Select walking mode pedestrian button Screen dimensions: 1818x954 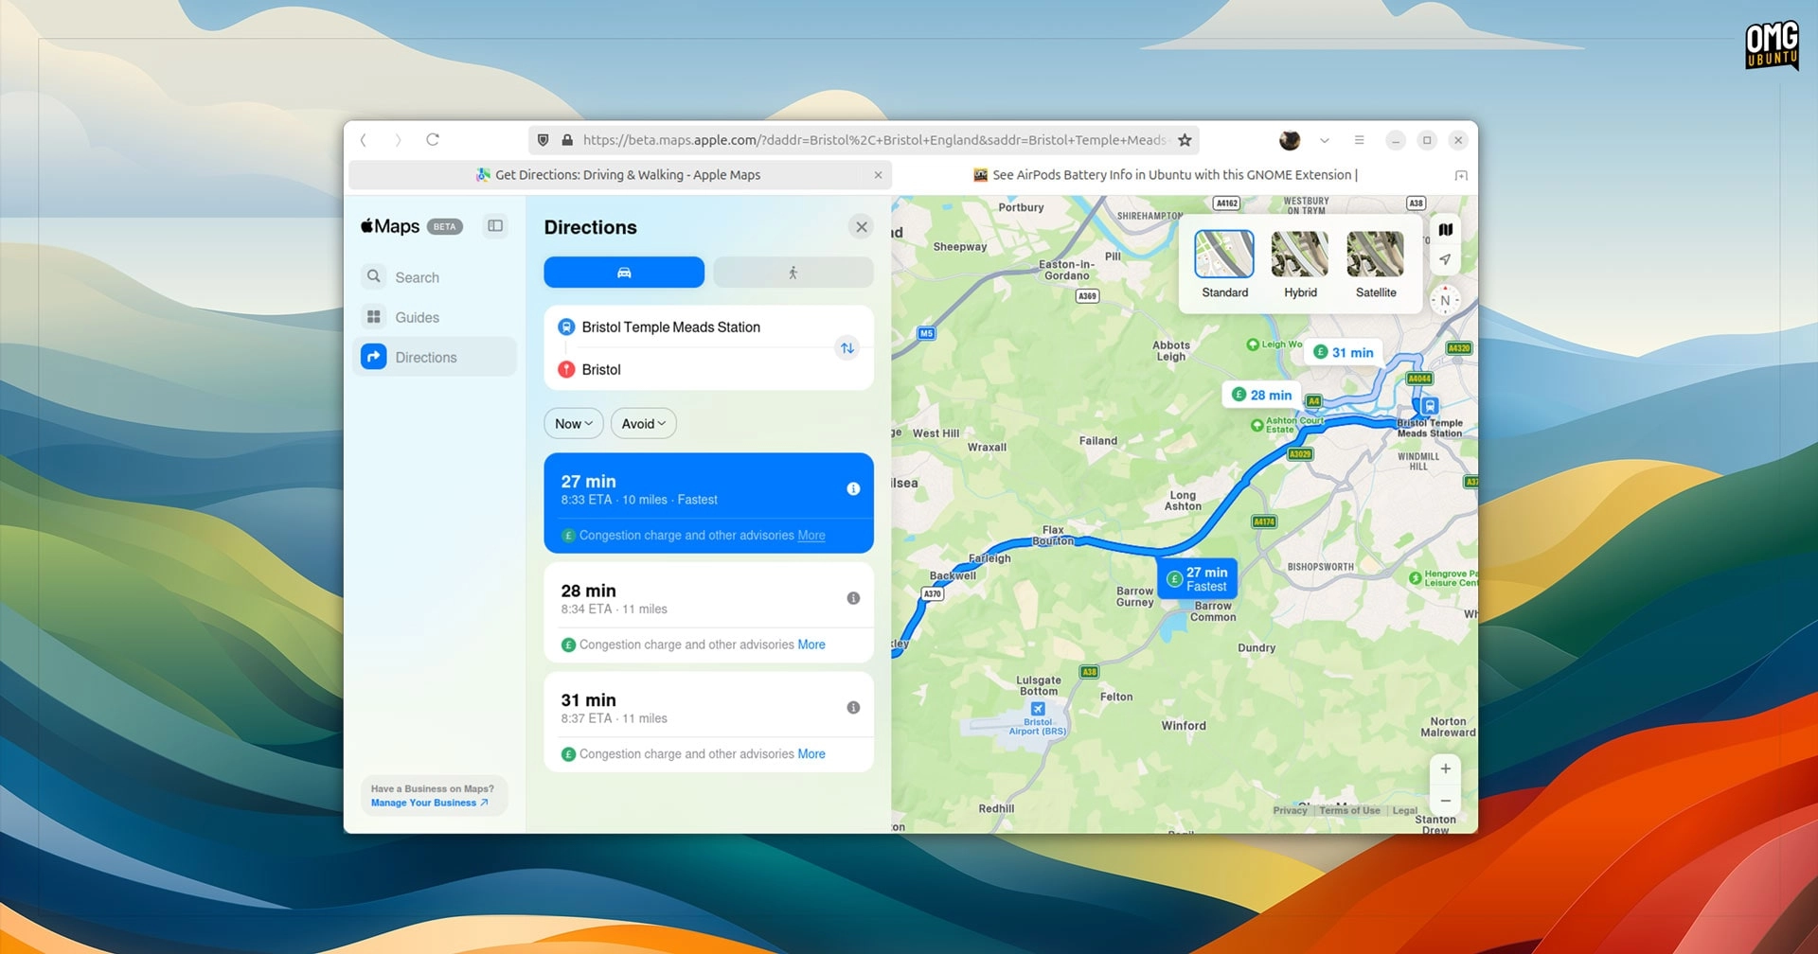(793, 273)
